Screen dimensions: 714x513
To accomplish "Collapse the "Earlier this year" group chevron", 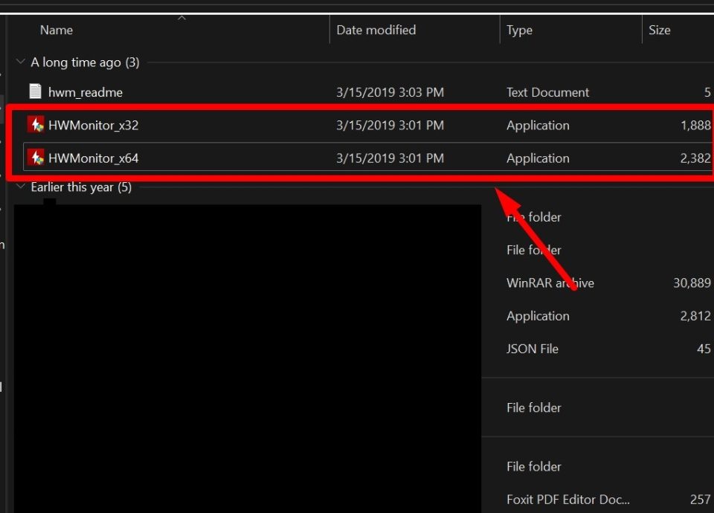I will click(x=20, y=187).
